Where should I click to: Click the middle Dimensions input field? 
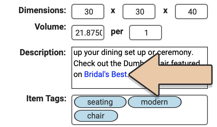pos(139,12)
